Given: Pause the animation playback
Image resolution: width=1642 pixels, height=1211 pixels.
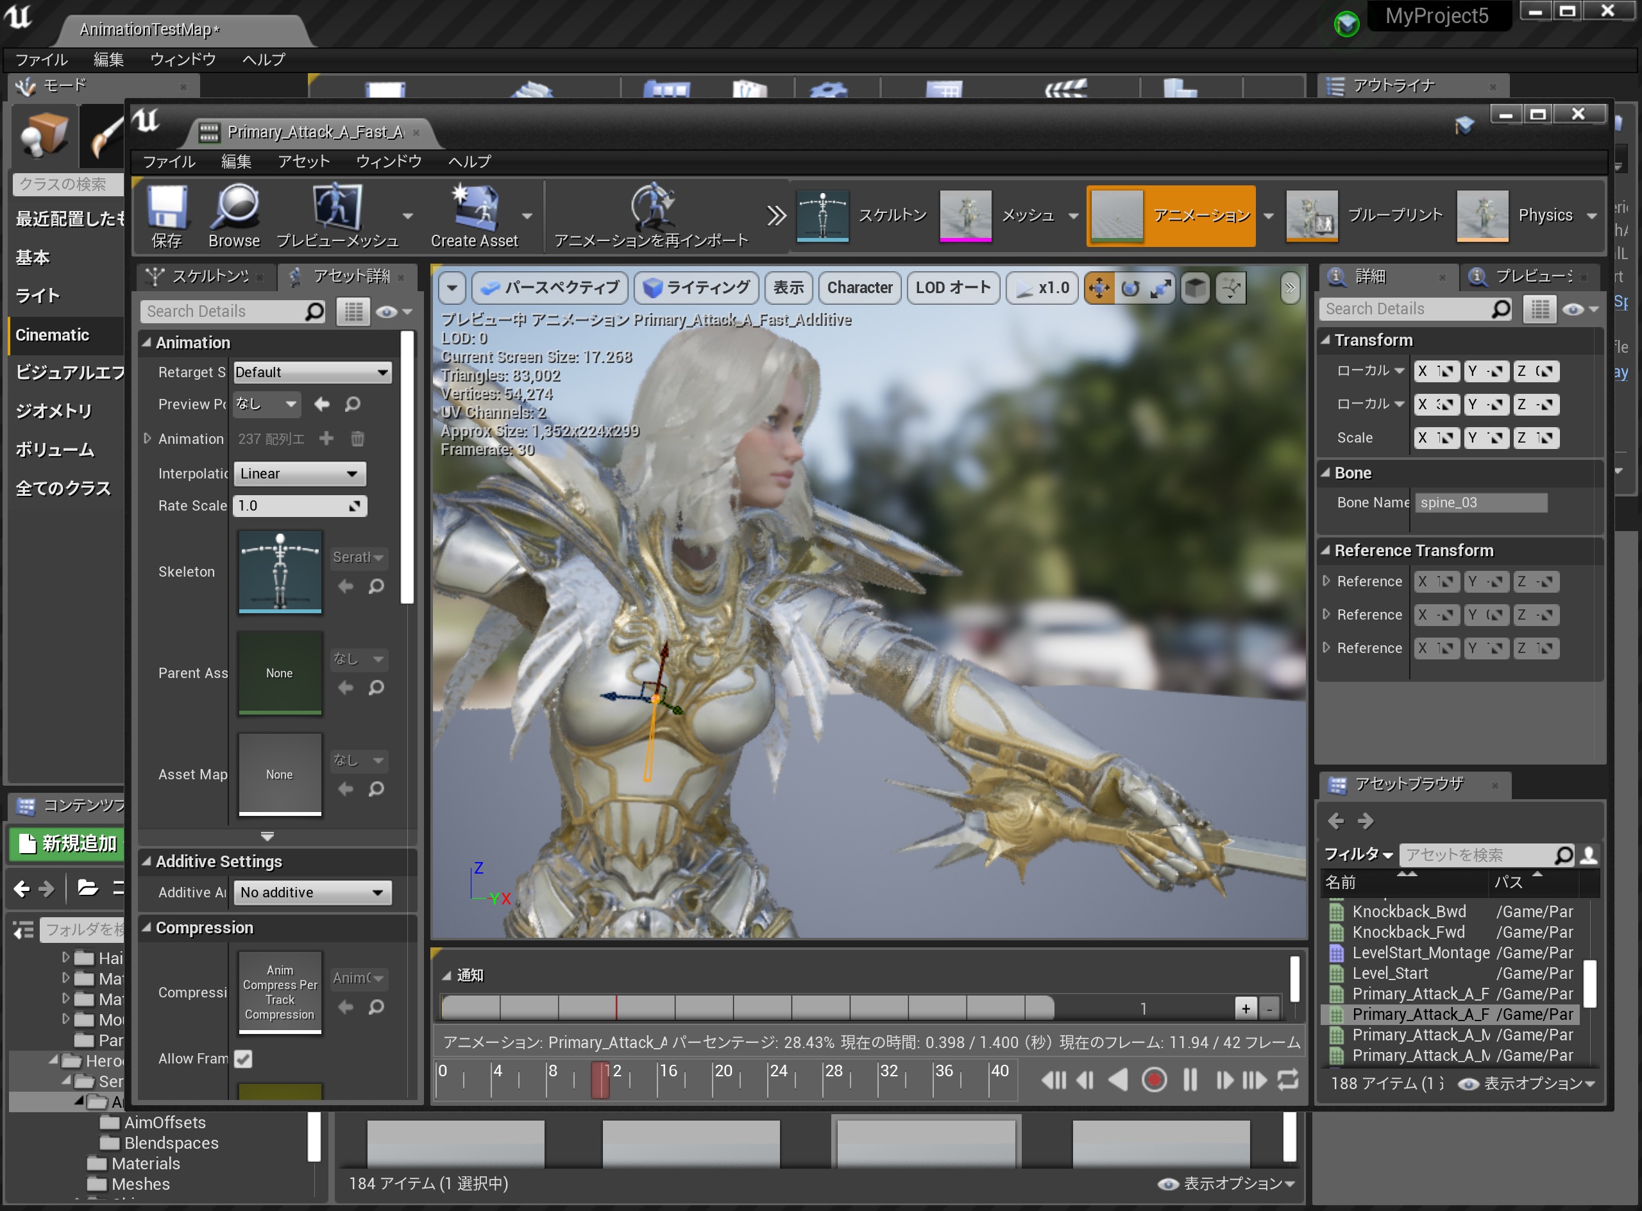Looking at the screenshot, I should [1189, 1080].
